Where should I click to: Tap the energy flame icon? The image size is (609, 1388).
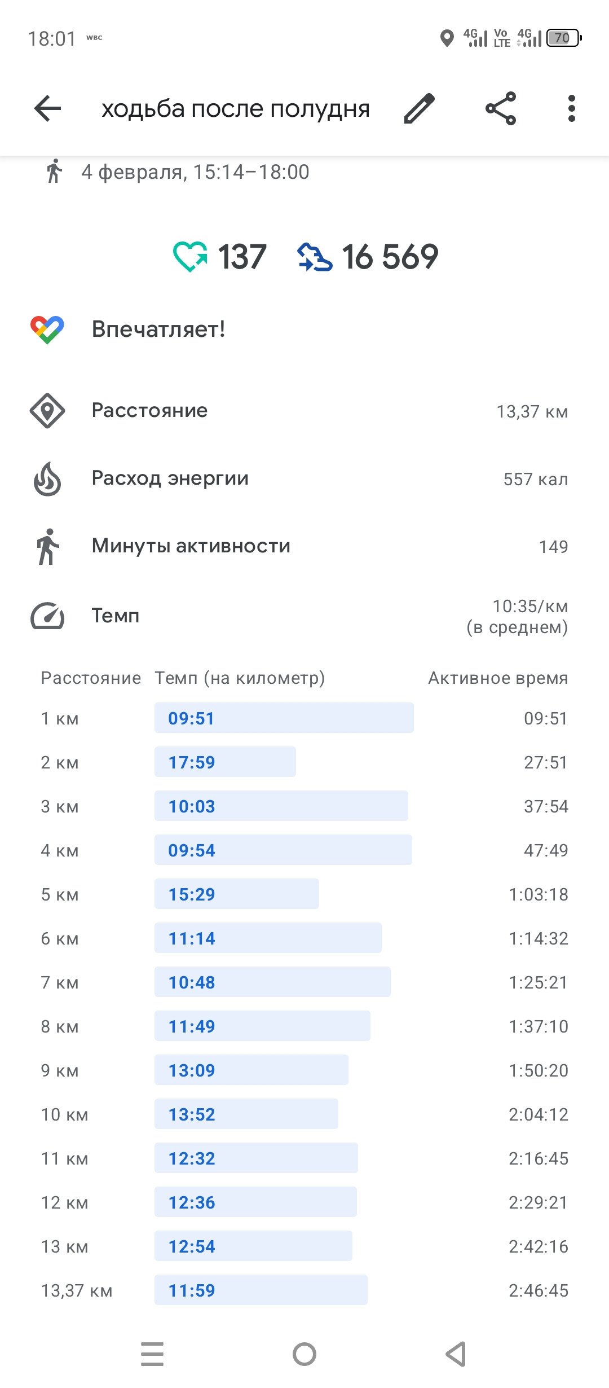(x=47, y=479)
